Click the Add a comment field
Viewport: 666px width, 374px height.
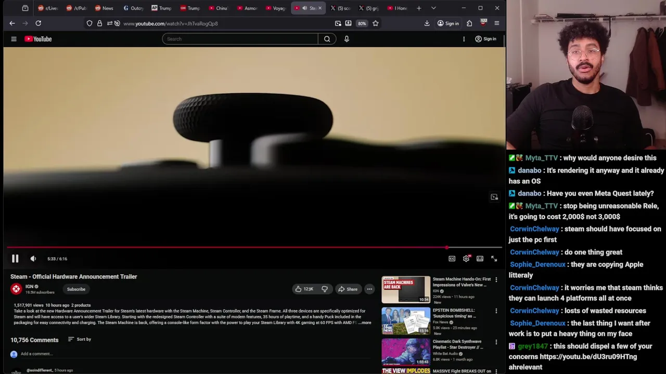pyautogui.click(x=36, y=354)
